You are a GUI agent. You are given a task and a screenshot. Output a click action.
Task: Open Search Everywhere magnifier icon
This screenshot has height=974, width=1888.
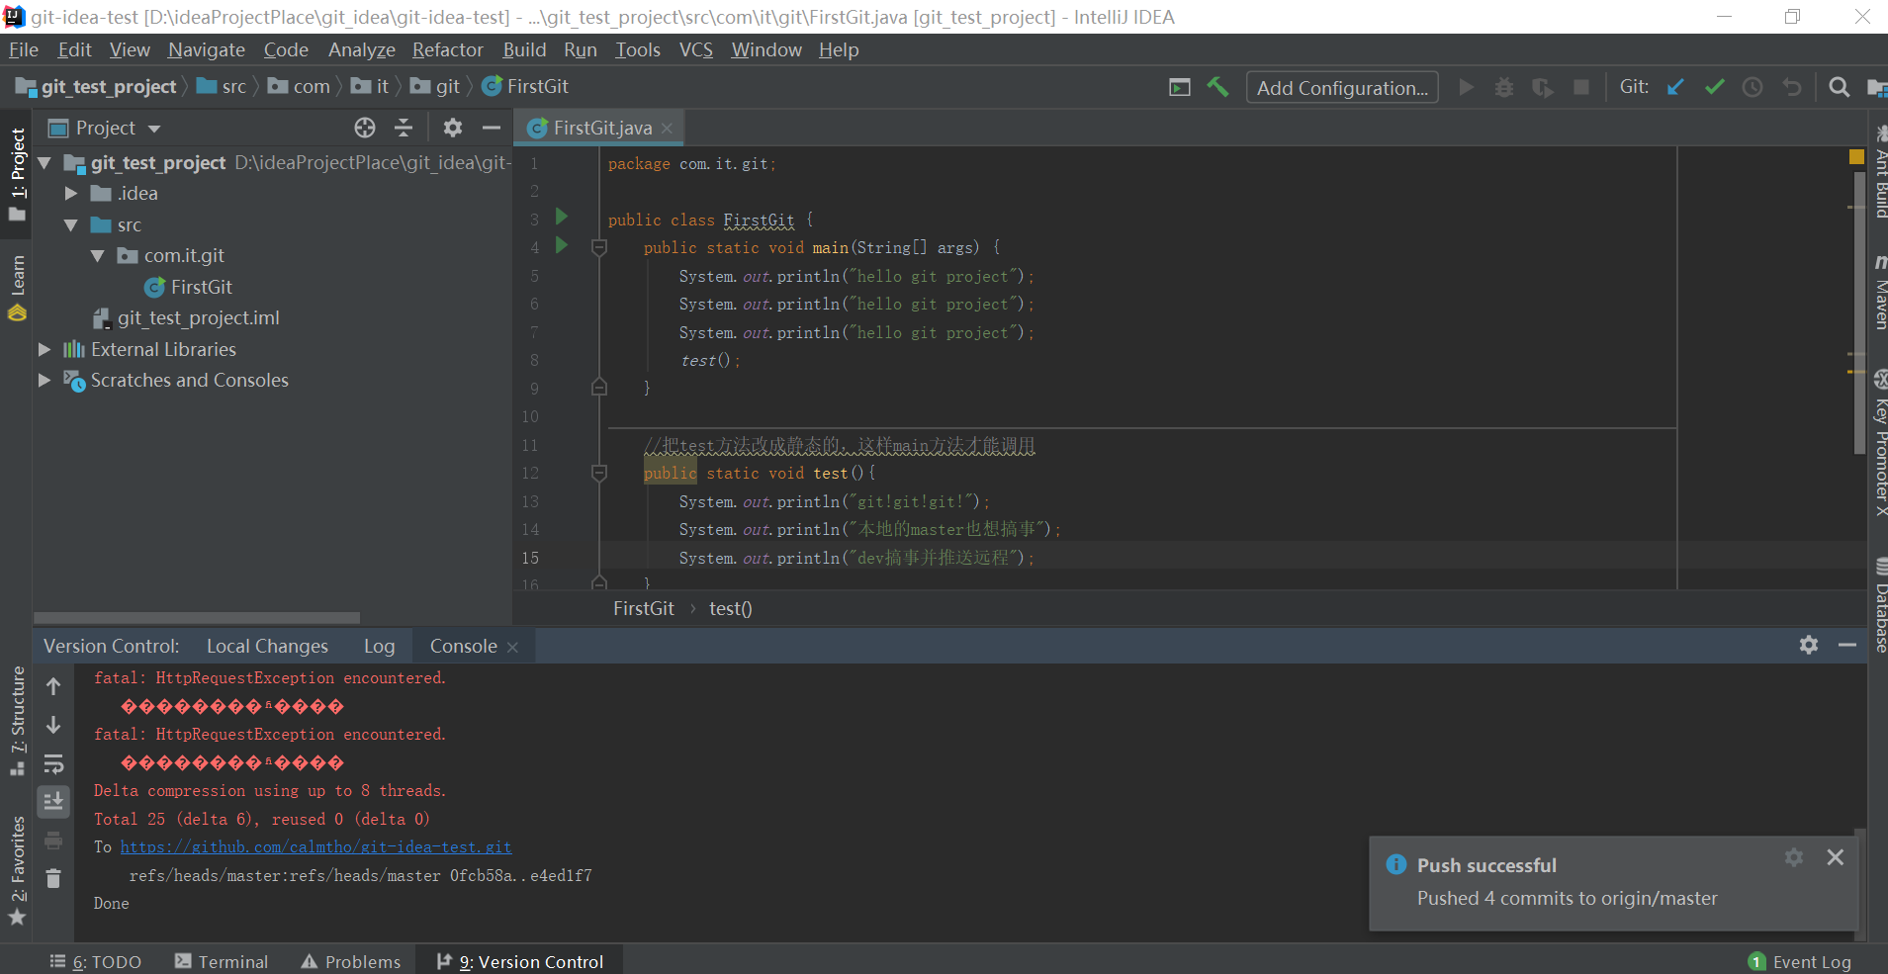coord(1839,87)
